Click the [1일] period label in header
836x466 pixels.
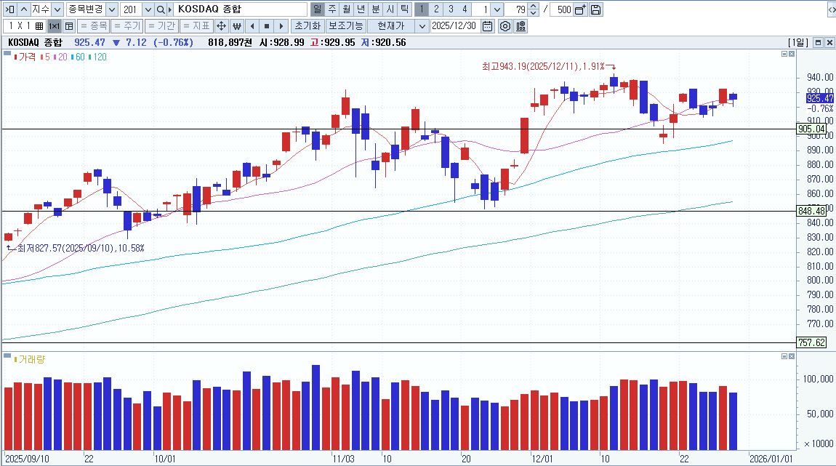click(798, 42)
